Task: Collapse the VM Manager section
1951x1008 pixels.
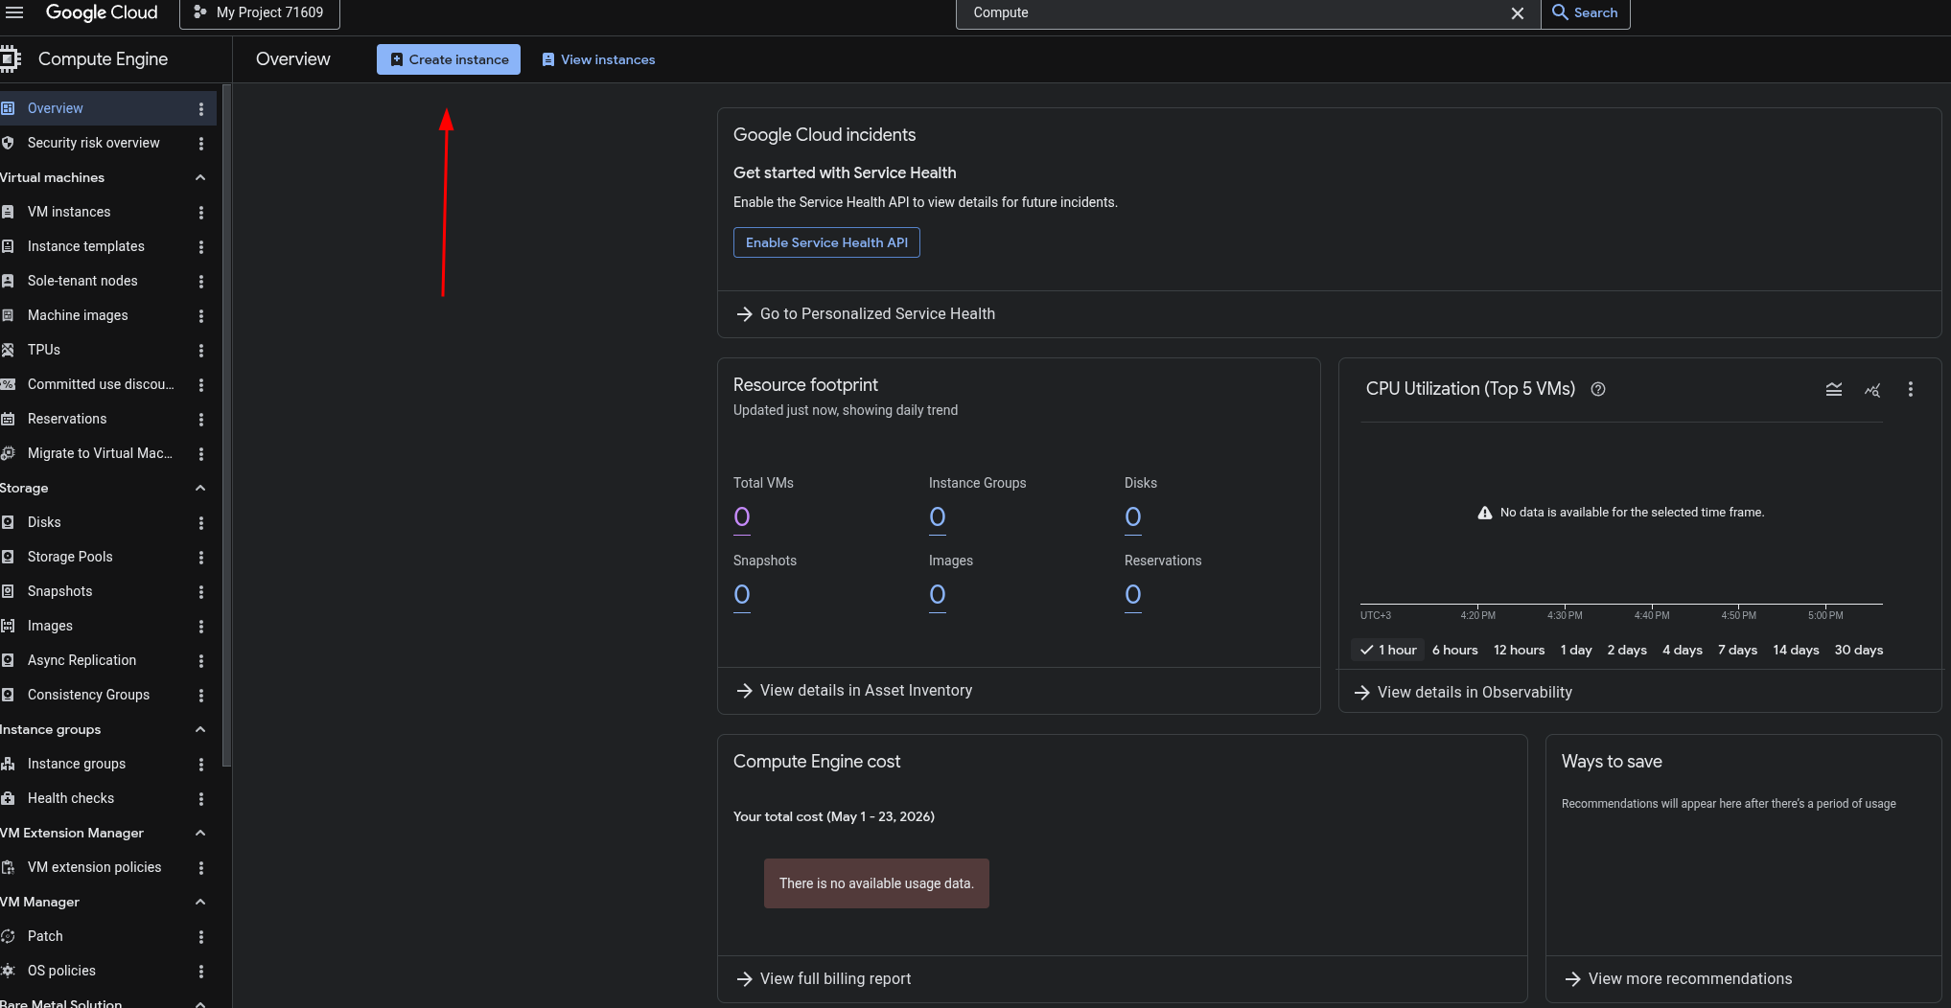Action: click(x=200, y=902)
